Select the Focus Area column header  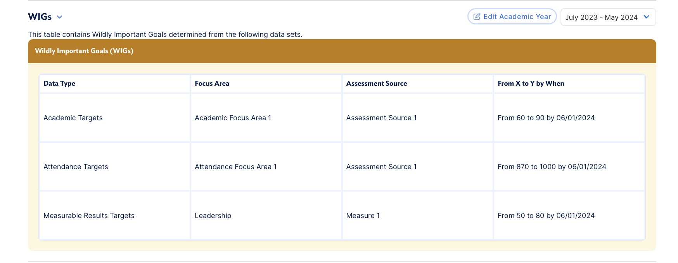pyautogui.click(x=212, y=83)
